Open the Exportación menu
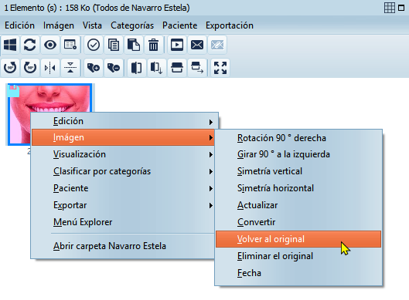The image size is (409, 300). [230, 25]
